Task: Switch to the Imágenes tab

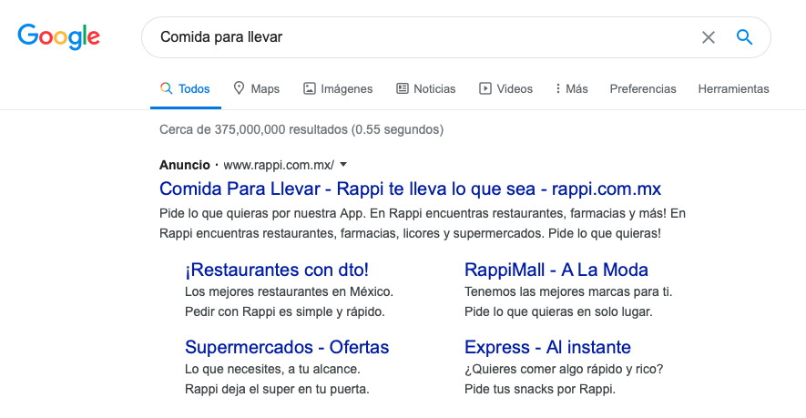Action: coord(338,88)
